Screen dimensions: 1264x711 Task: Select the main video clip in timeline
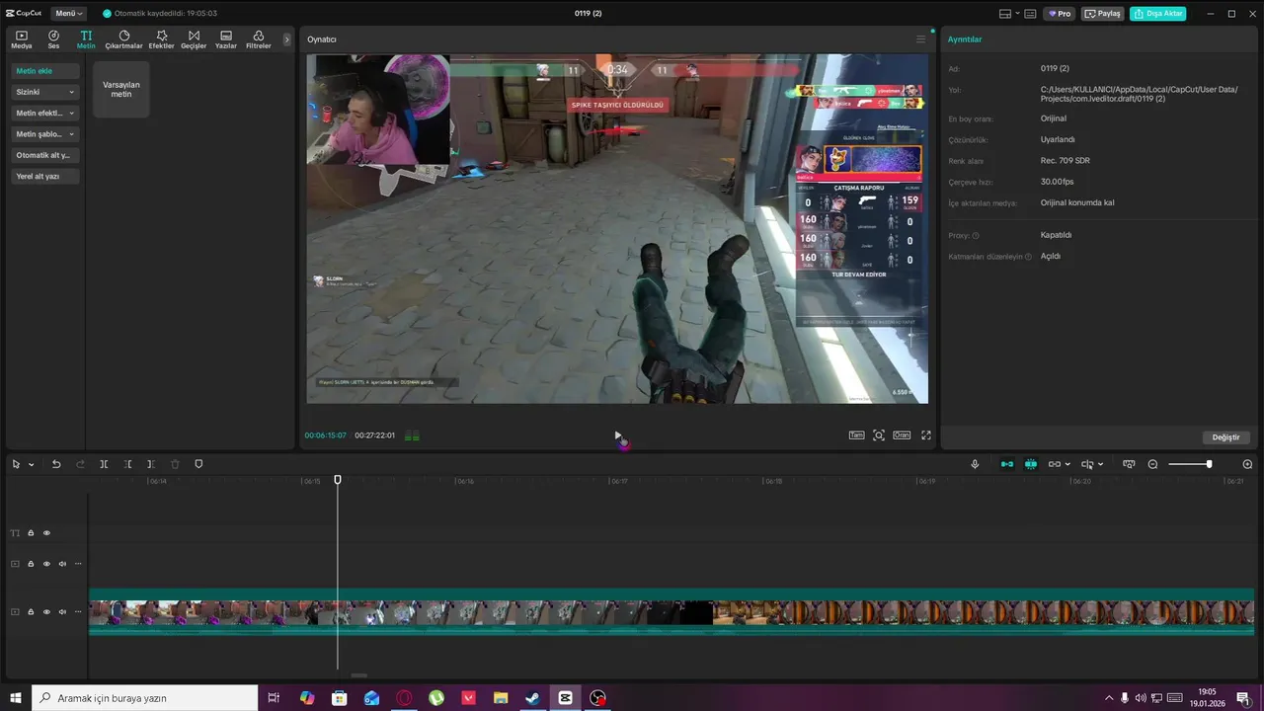(x=671, y=612)
